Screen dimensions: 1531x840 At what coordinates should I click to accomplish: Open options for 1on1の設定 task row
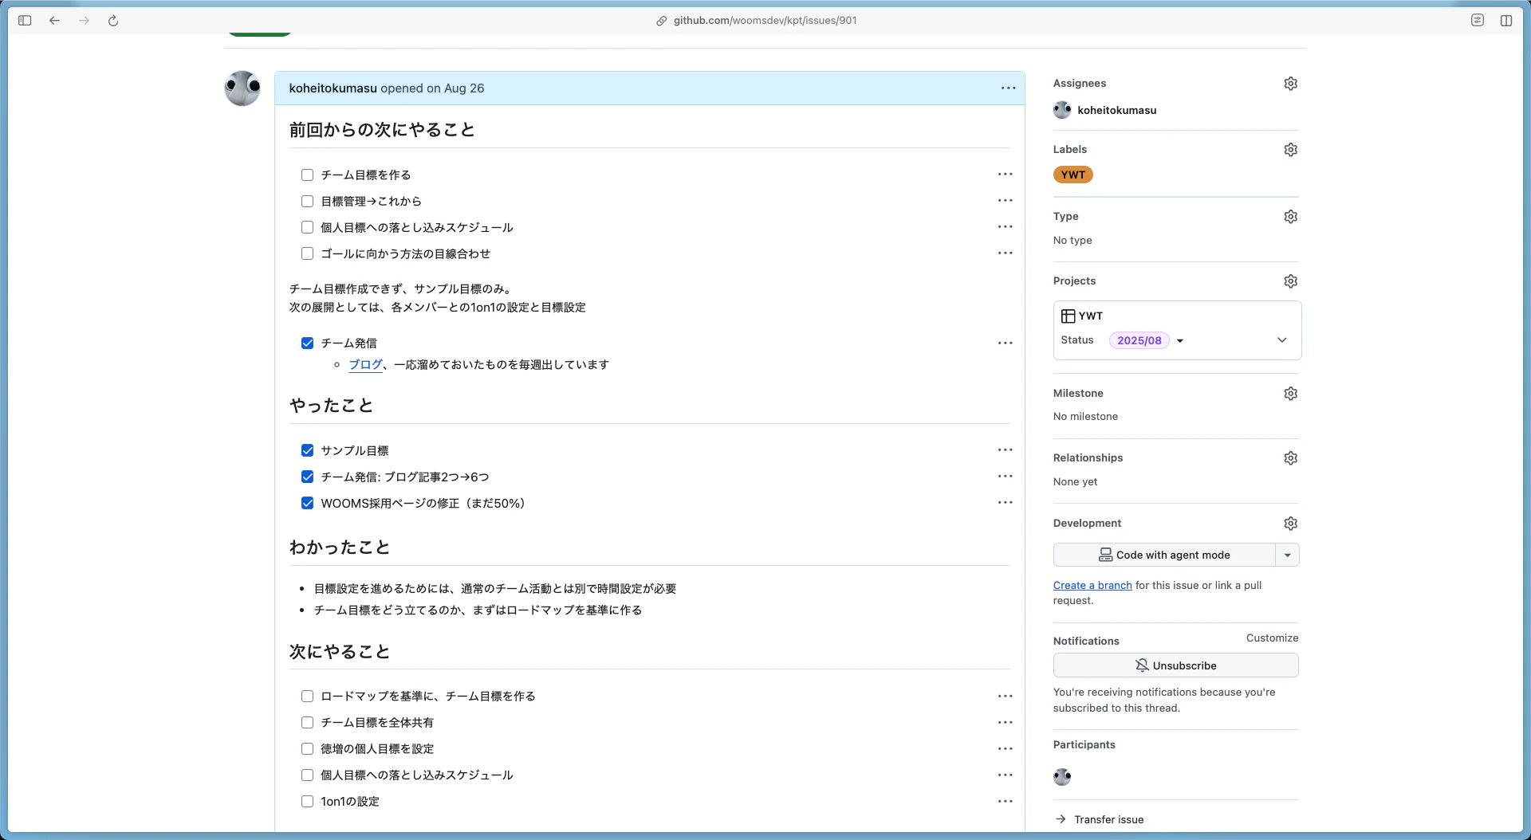pyautogui.click(x=1005, y=802)
